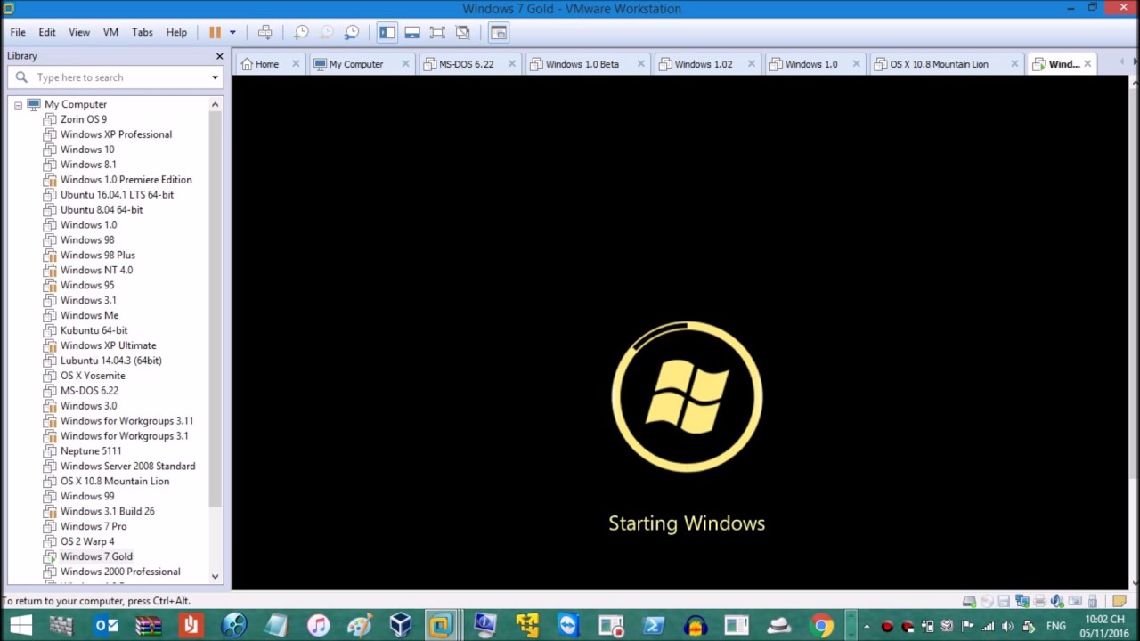The image size is (1140, 641).
Task: Close the MS-DOS 6.22 tab
Action: tap(513, 64)
